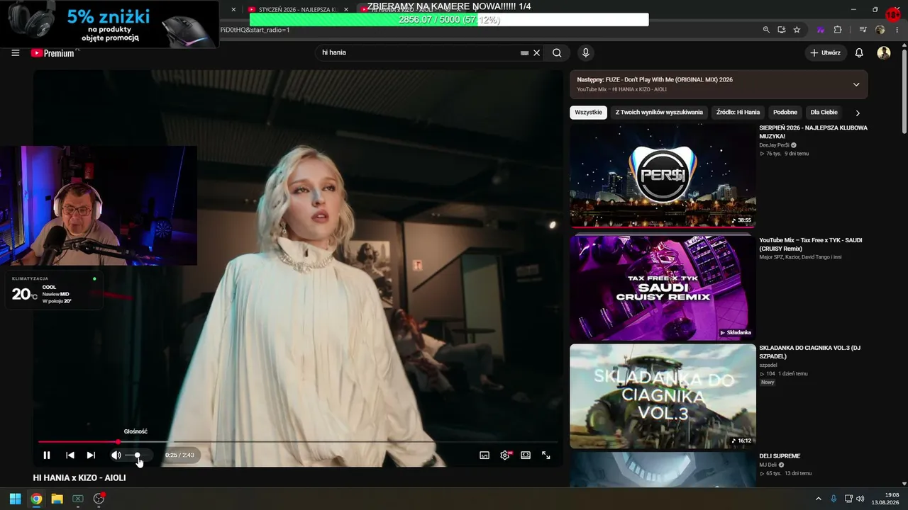908x510 pixels.
Task: Open File Explorer from the taskbar
Action: (x=57, y=499)
